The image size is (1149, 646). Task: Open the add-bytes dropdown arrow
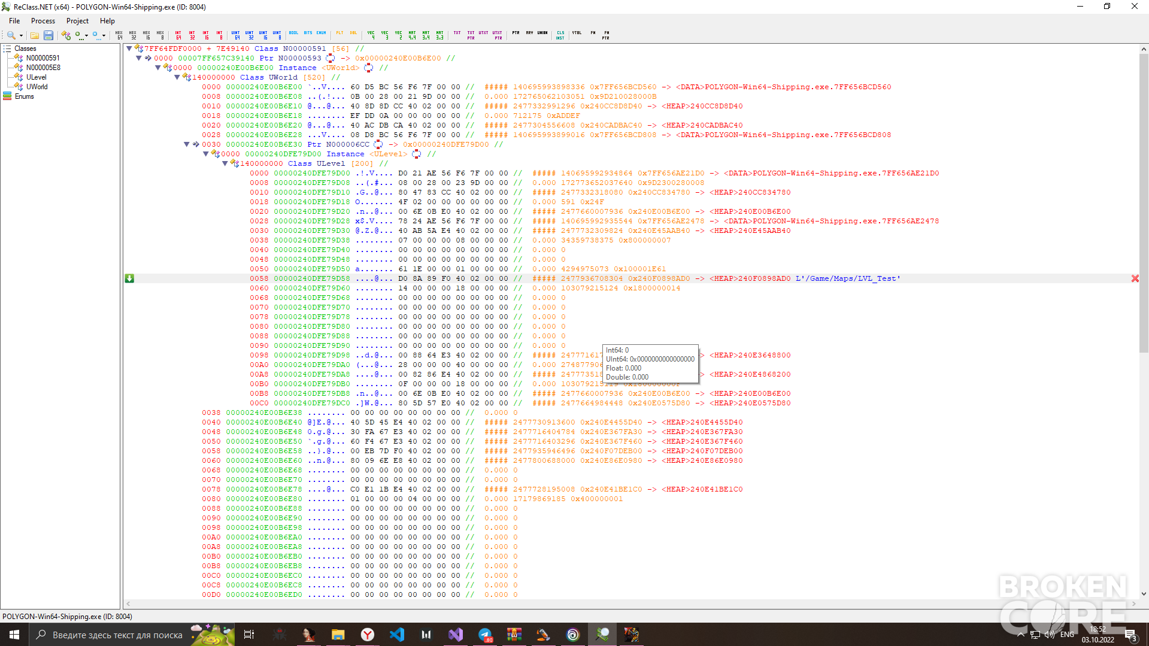click(86, 36)
